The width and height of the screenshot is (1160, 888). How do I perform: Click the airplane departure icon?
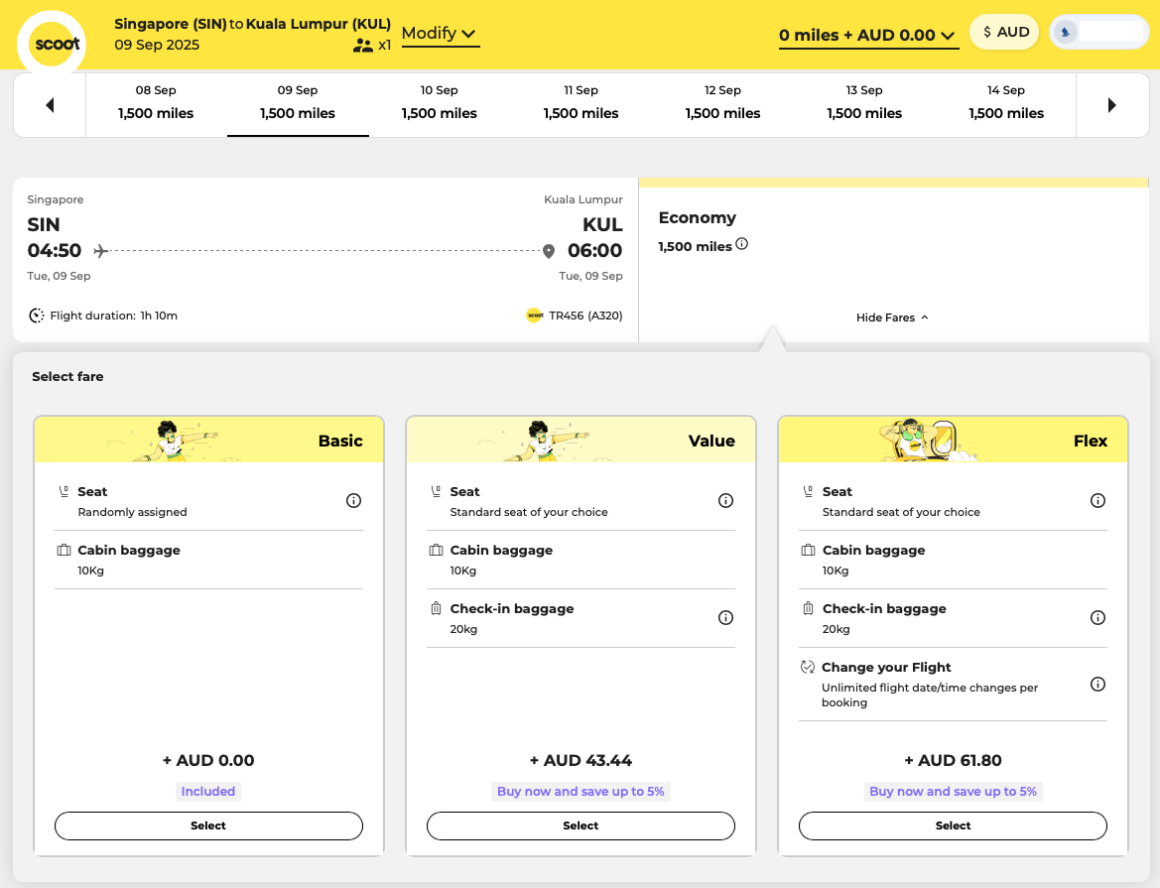(x=101, y=251)
